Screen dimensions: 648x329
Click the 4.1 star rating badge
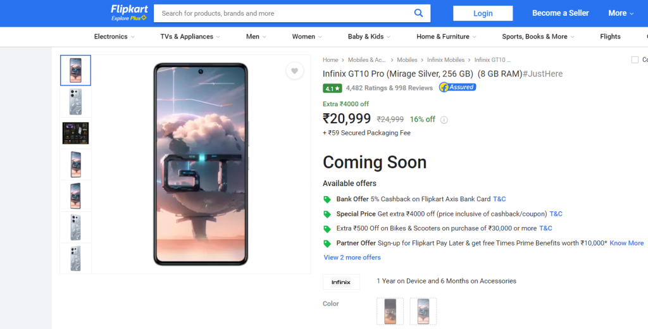pos(332,88)
